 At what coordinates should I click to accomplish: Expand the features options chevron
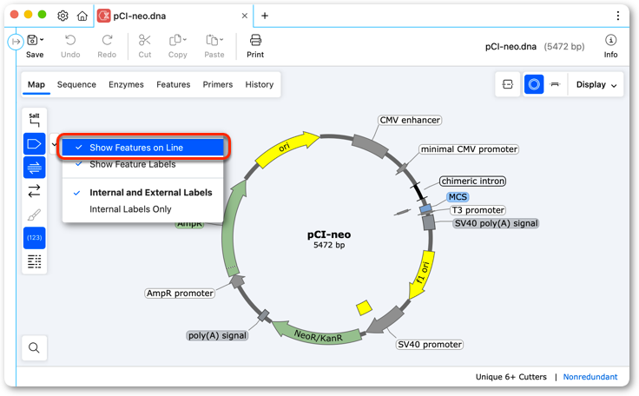[54, 144]
